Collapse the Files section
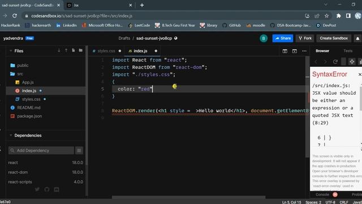The image size is (362, 204). click(x=11, y=50)
